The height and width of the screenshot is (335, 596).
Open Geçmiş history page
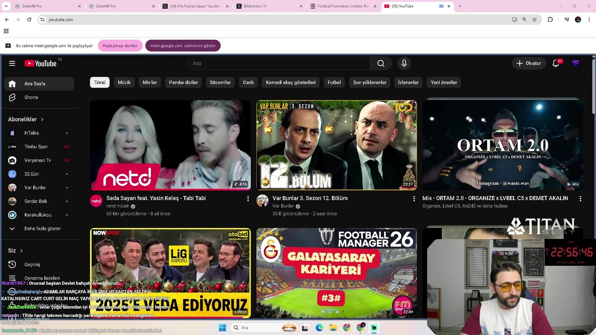(39, 264)
